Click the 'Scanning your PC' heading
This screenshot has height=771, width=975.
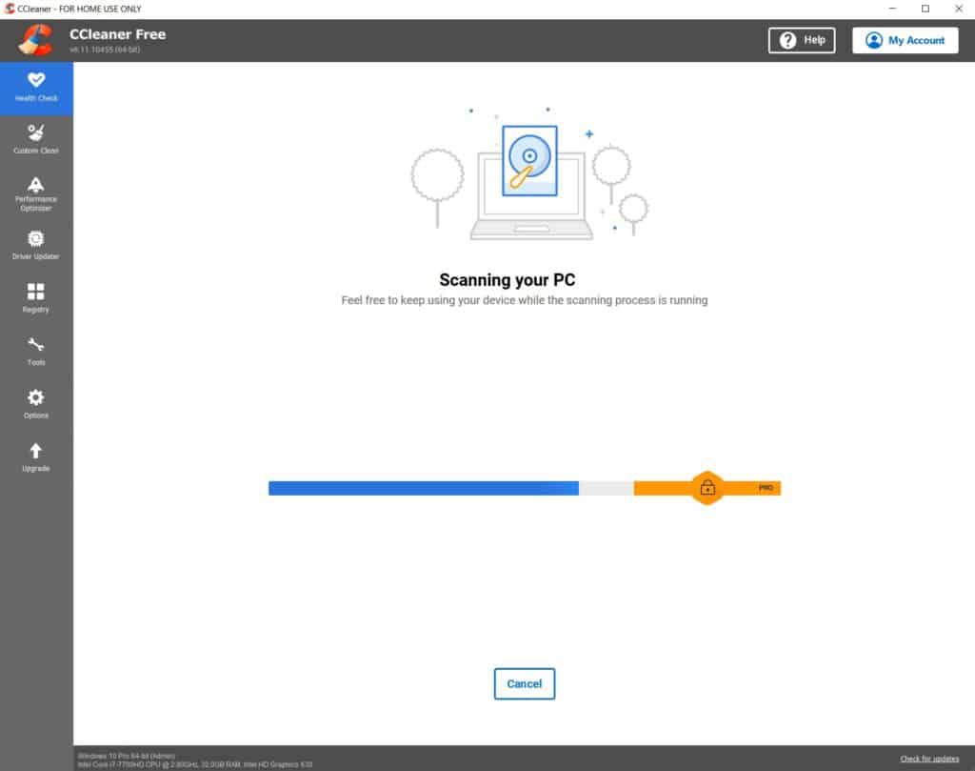click(507, 280)
